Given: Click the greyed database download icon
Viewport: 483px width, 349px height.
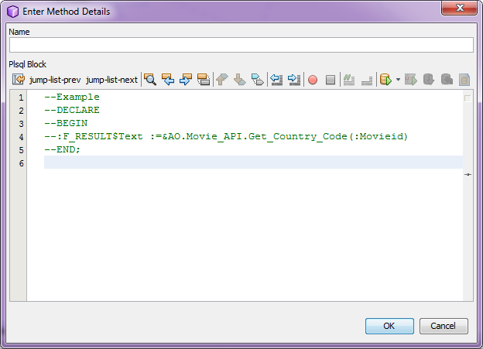Looking at the screenshot, I should tap(429, 80).
